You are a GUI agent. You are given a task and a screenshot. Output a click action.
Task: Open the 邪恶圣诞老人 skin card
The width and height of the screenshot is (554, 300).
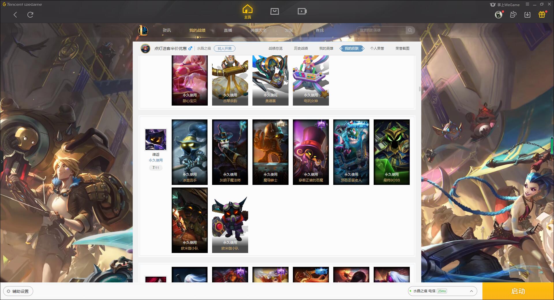(x=351, y=152)
